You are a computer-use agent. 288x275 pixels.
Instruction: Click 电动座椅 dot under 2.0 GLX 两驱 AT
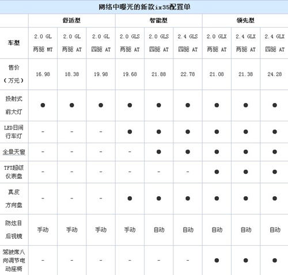click(x=217, y=261)
